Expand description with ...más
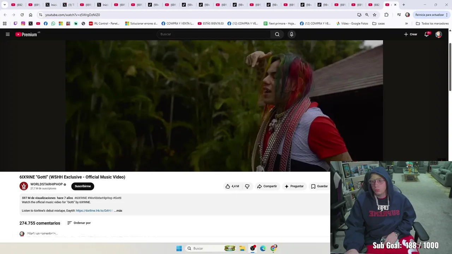452x254 pixels. point(118,211)
